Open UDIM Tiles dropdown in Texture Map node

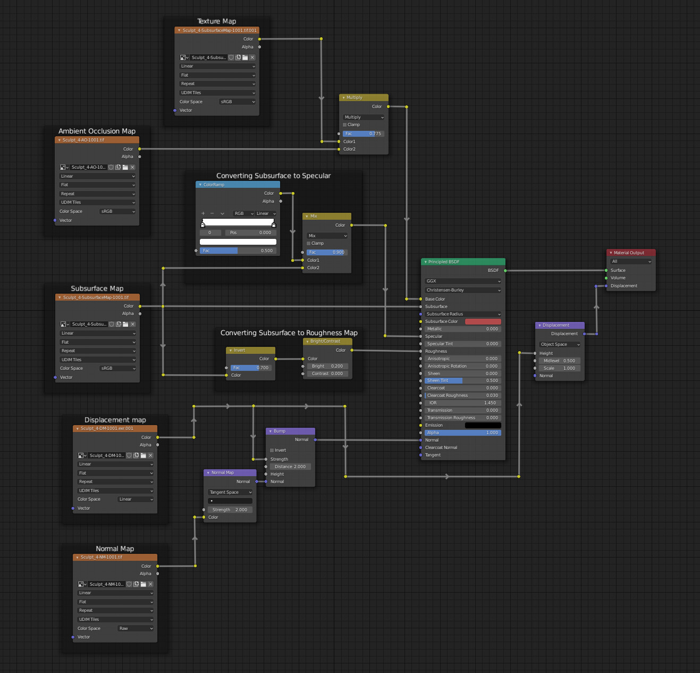click(218, 93)
